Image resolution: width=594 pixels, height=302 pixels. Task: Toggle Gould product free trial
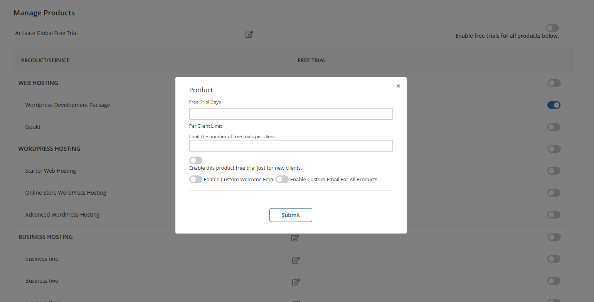554,127
